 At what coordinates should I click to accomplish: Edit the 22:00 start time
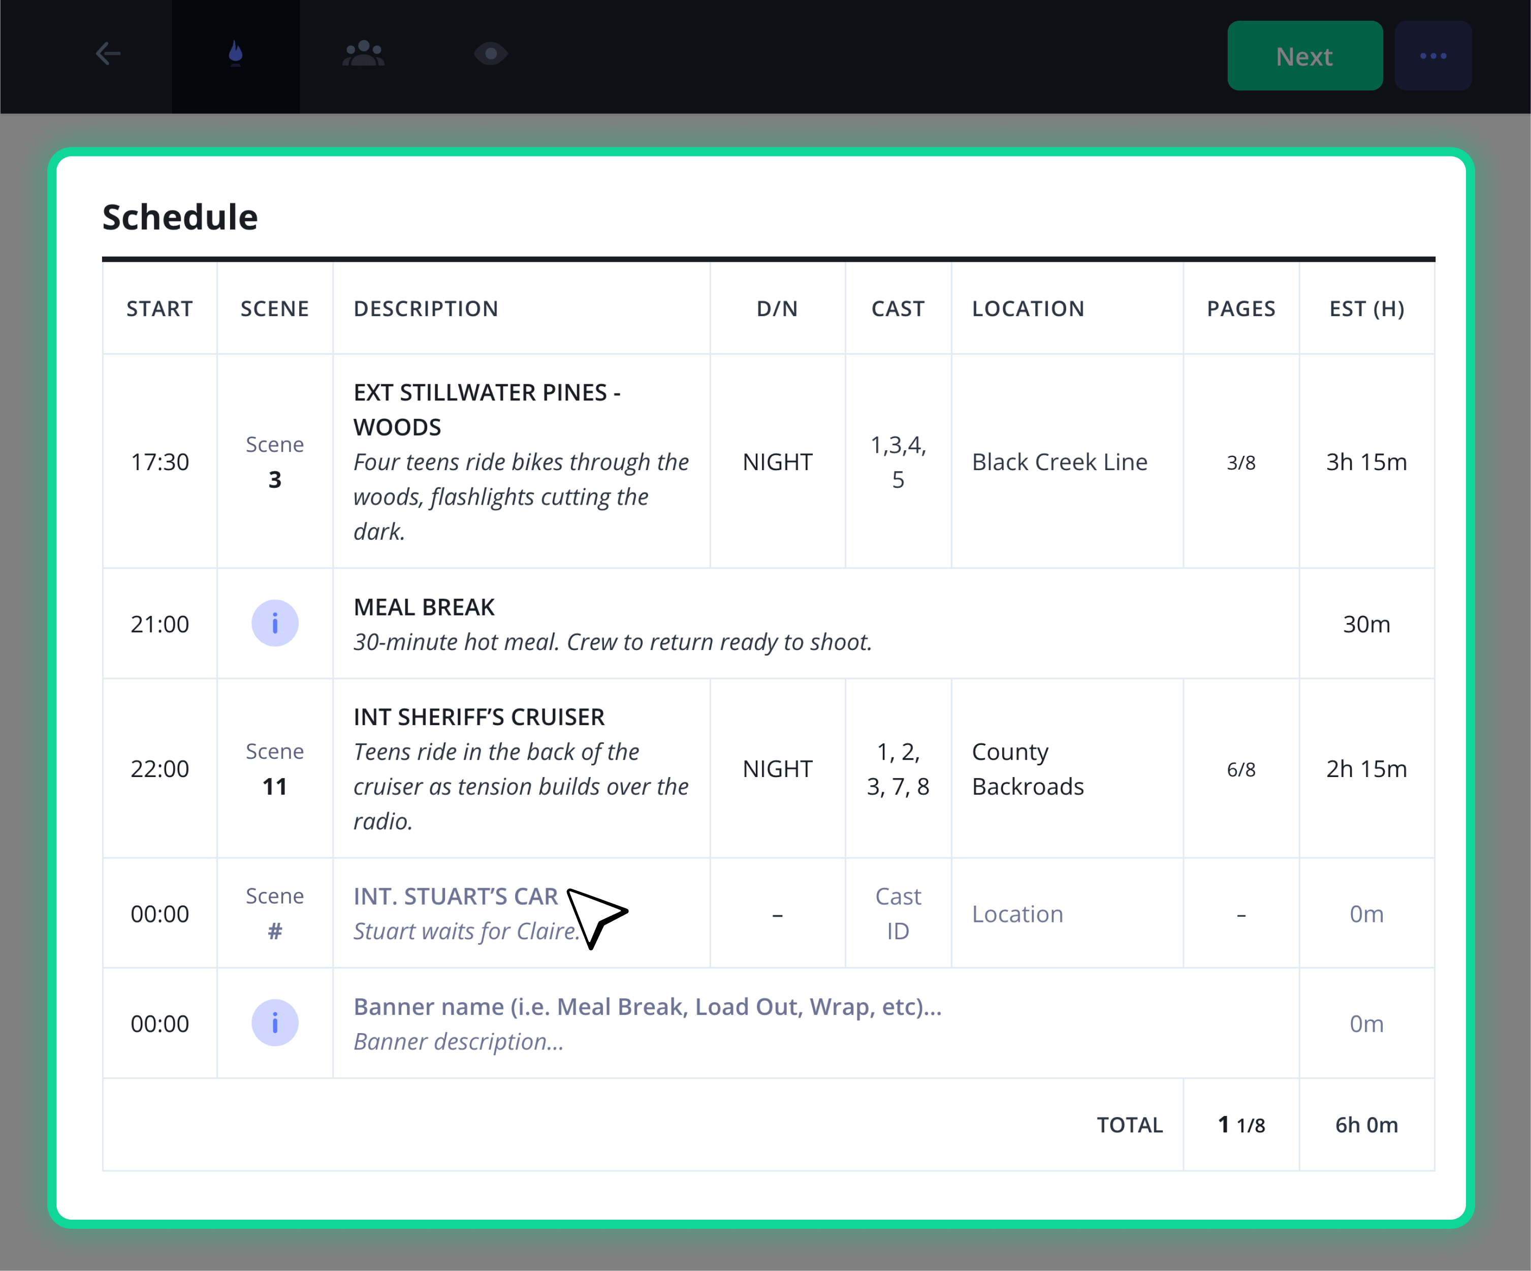160,768
